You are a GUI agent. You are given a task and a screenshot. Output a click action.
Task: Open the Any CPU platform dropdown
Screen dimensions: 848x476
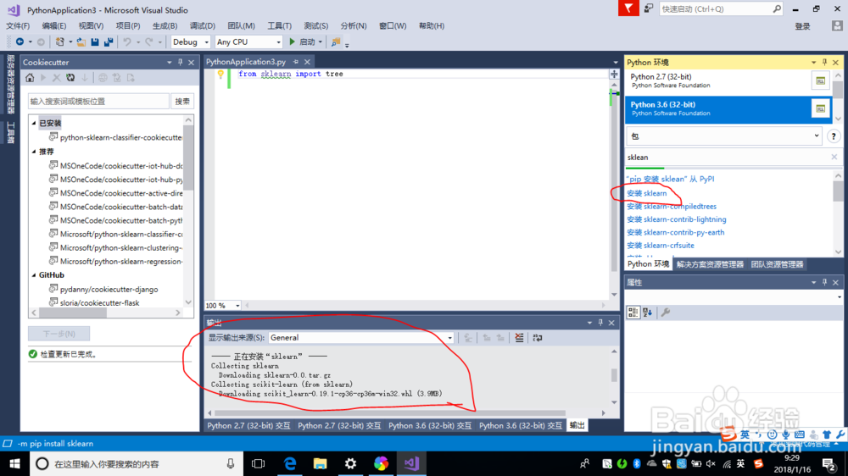(278, 42)
